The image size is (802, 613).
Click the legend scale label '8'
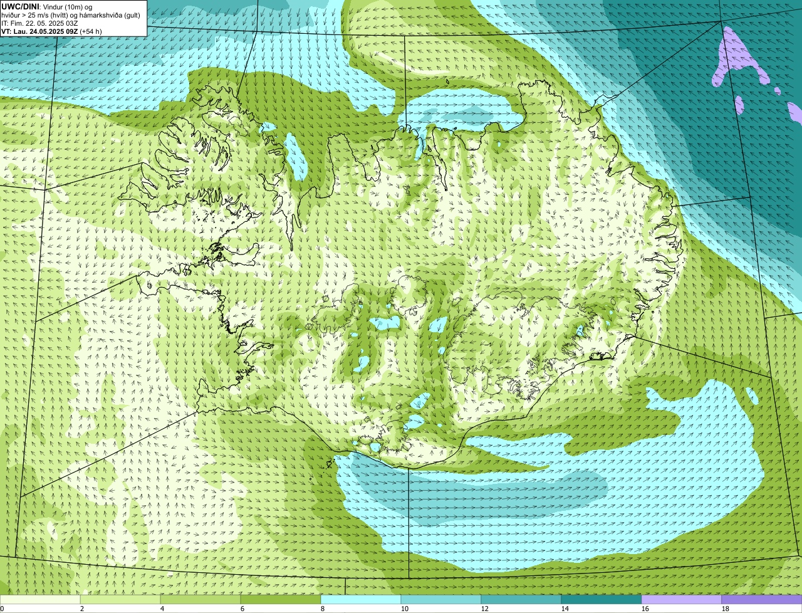click(x=323, y=609)
